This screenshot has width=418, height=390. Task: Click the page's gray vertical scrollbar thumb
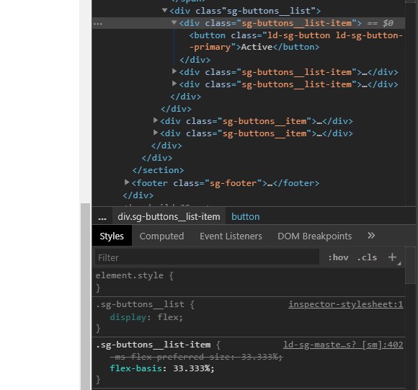(85, 296)
